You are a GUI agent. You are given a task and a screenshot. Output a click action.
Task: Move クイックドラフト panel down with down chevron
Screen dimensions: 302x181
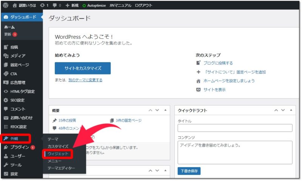click(283, 110)
